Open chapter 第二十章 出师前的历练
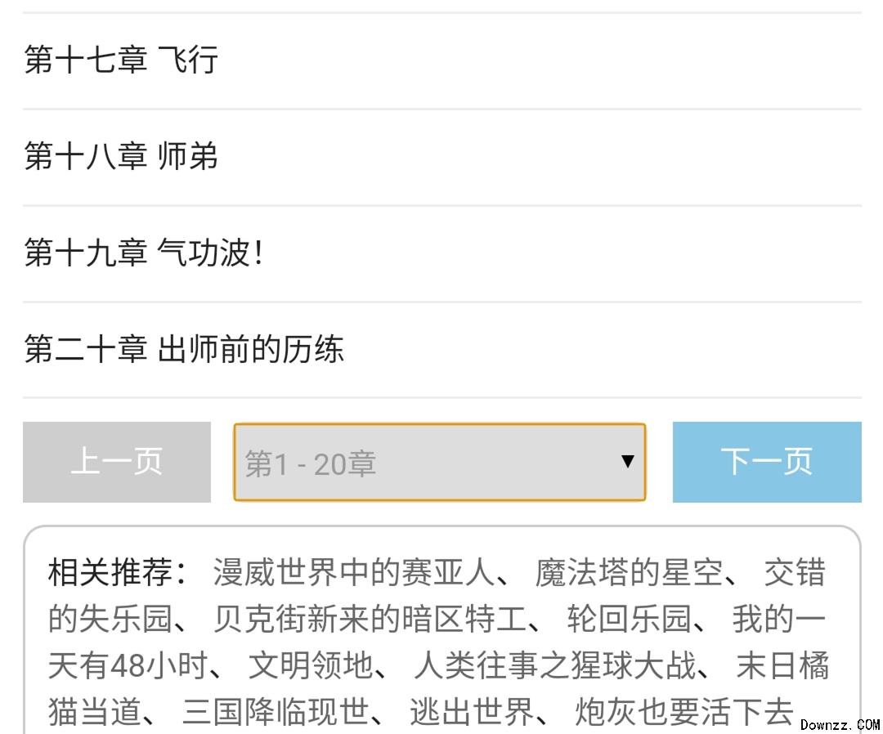This screenshot has height=734, width=883. pos(184,349)
